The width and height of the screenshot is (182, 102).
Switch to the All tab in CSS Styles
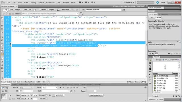[x=152, y=18]
